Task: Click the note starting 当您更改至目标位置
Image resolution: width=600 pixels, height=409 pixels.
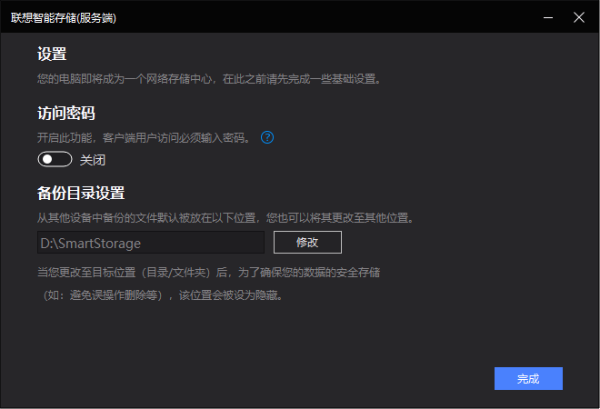Action: pyautogui.click(x=208, y=273)
